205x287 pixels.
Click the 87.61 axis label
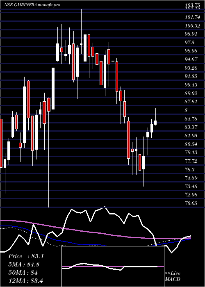click(x=191, y=102)
